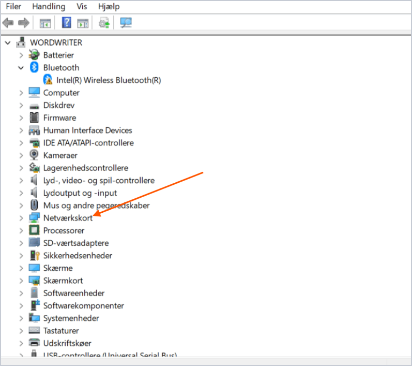The image size is (412, 366).
Task: Click the WORDWRITER computer icon
Action: point(21,42)
